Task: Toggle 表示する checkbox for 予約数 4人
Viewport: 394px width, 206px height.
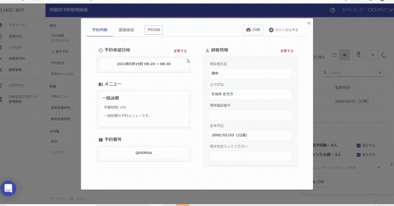Action: [359, 145]
